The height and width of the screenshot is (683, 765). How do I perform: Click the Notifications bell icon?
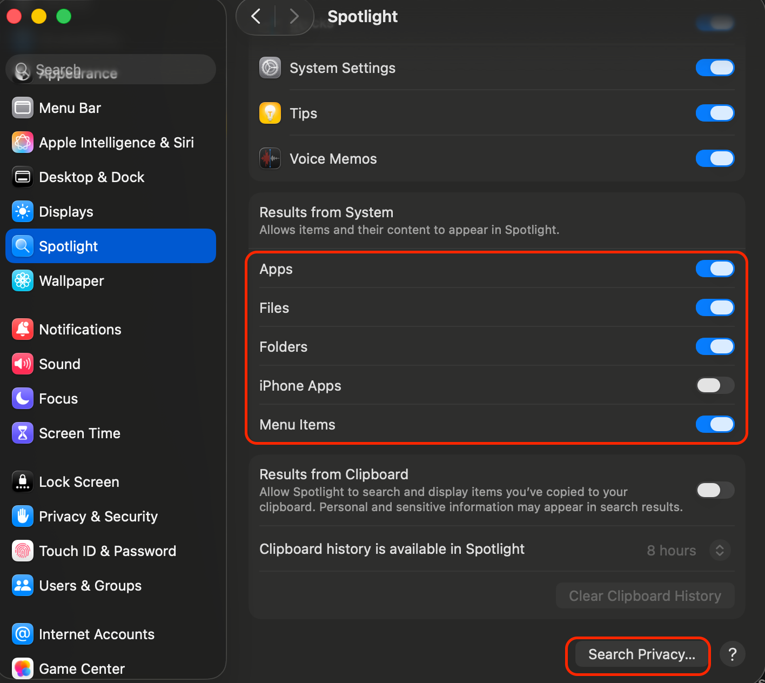23,330
